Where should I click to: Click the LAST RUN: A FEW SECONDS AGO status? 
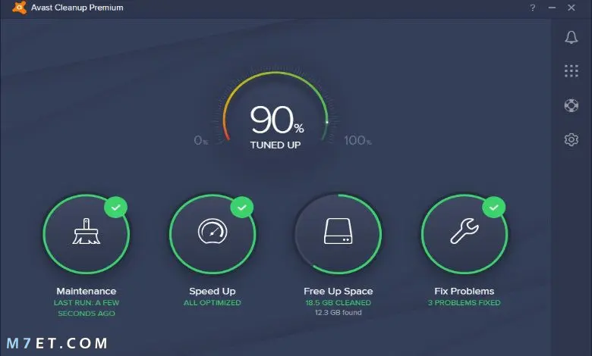click(87, 308)
